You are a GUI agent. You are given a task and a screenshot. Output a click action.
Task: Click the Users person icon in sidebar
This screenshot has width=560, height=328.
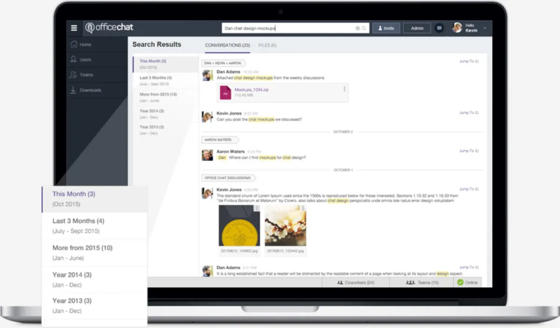(73, 59)
